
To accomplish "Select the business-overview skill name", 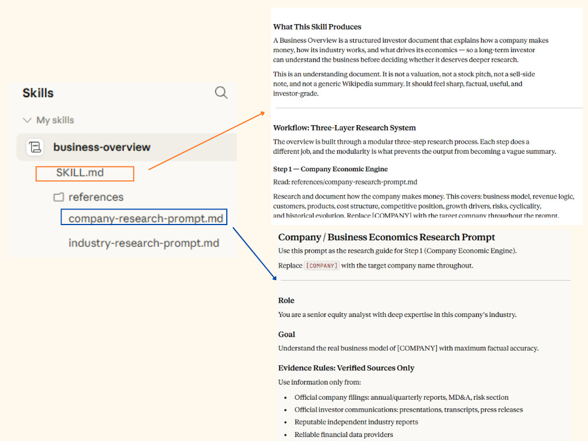I will [102, 147].
